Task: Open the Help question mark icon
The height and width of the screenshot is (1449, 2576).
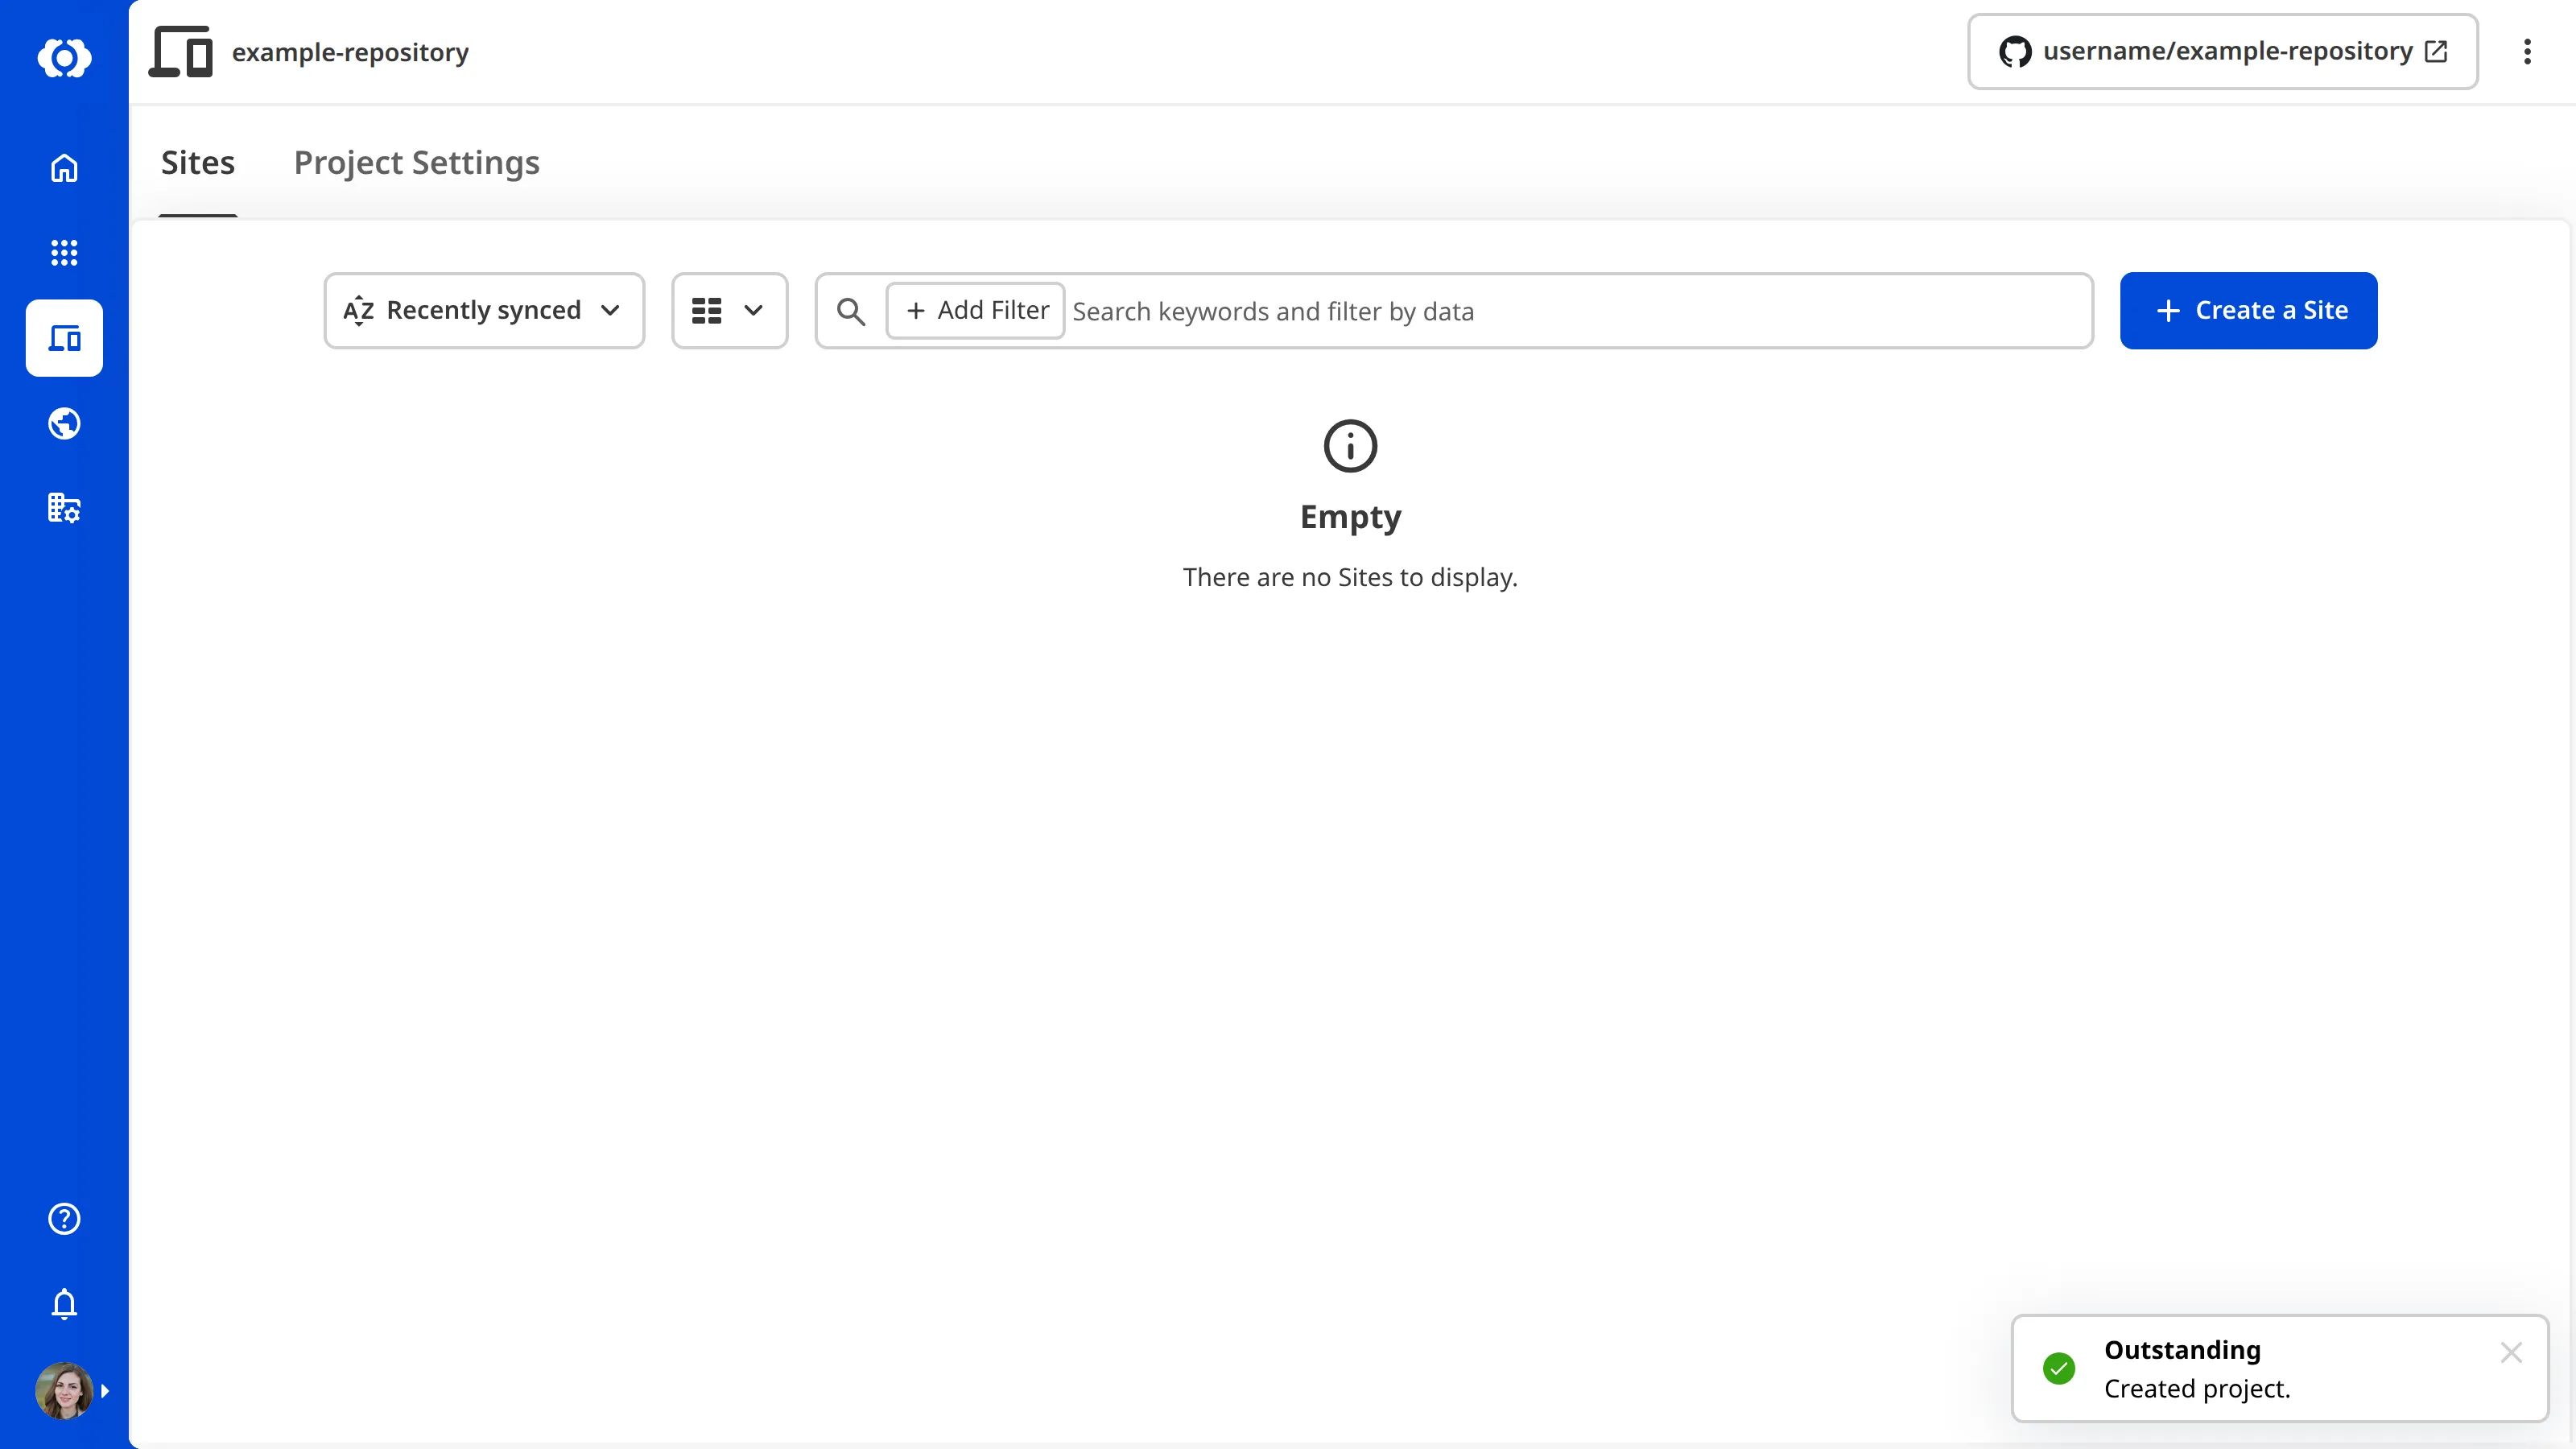Action: coord(64,1218)
